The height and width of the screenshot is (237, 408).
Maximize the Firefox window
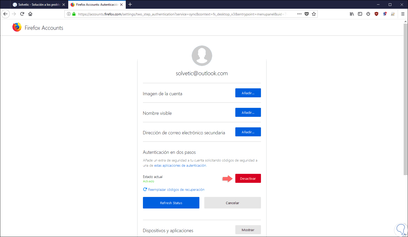click(x=390, y=4)
